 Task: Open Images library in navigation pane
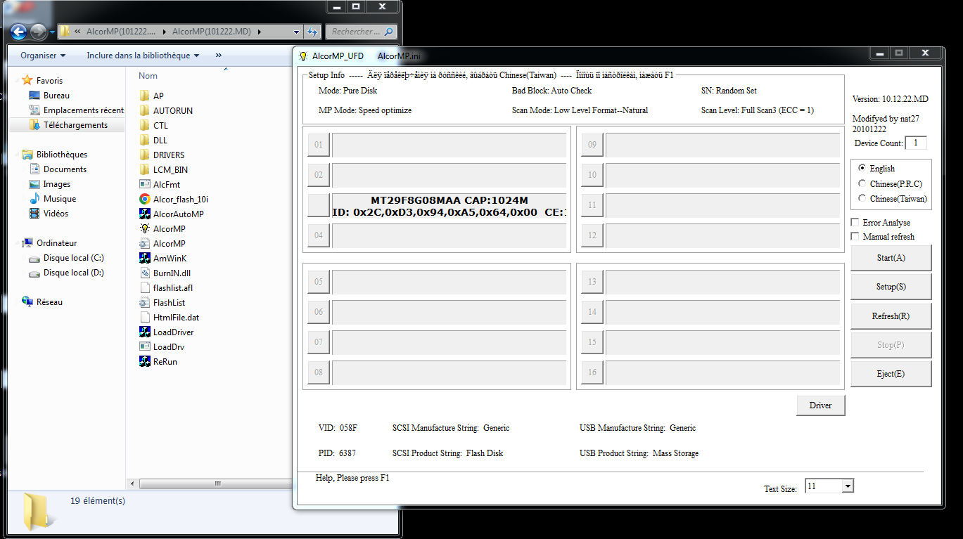57,184
